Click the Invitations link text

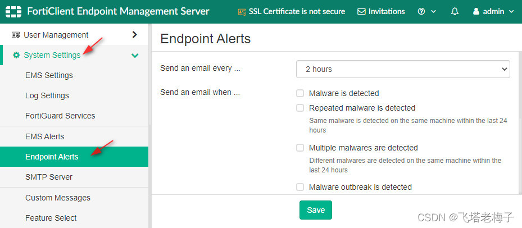click(387, 12)
